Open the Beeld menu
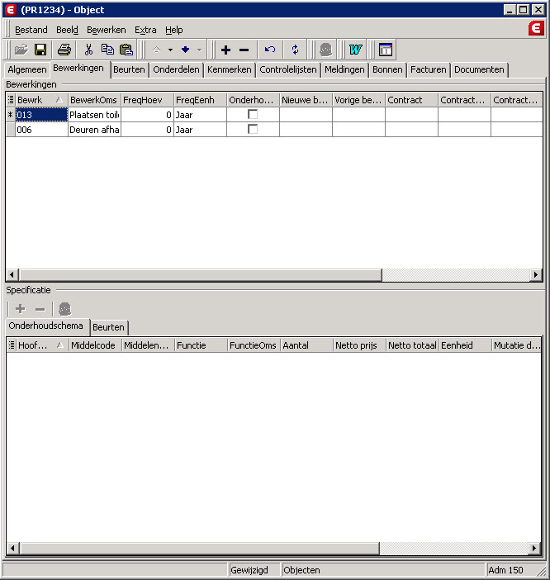Screen dimensions: 550x580 pos(67,30)
